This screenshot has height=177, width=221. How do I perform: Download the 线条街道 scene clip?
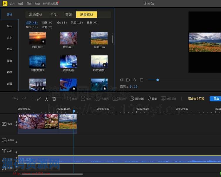click(74, 65)
